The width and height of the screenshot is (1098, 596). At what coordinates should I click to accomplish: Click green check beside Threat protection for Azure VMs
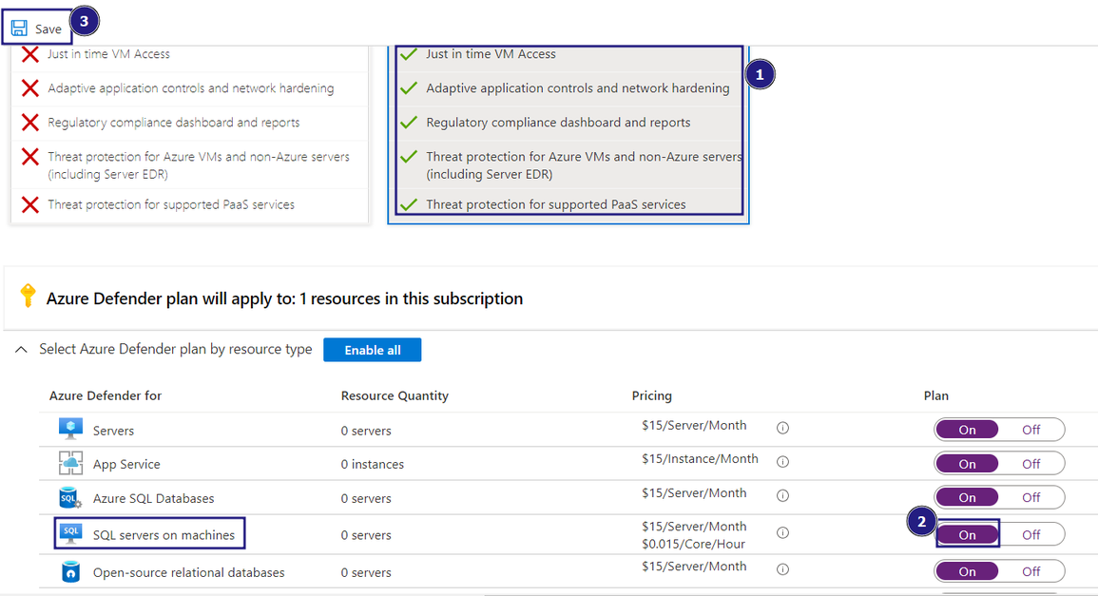(x=409, y=157)
